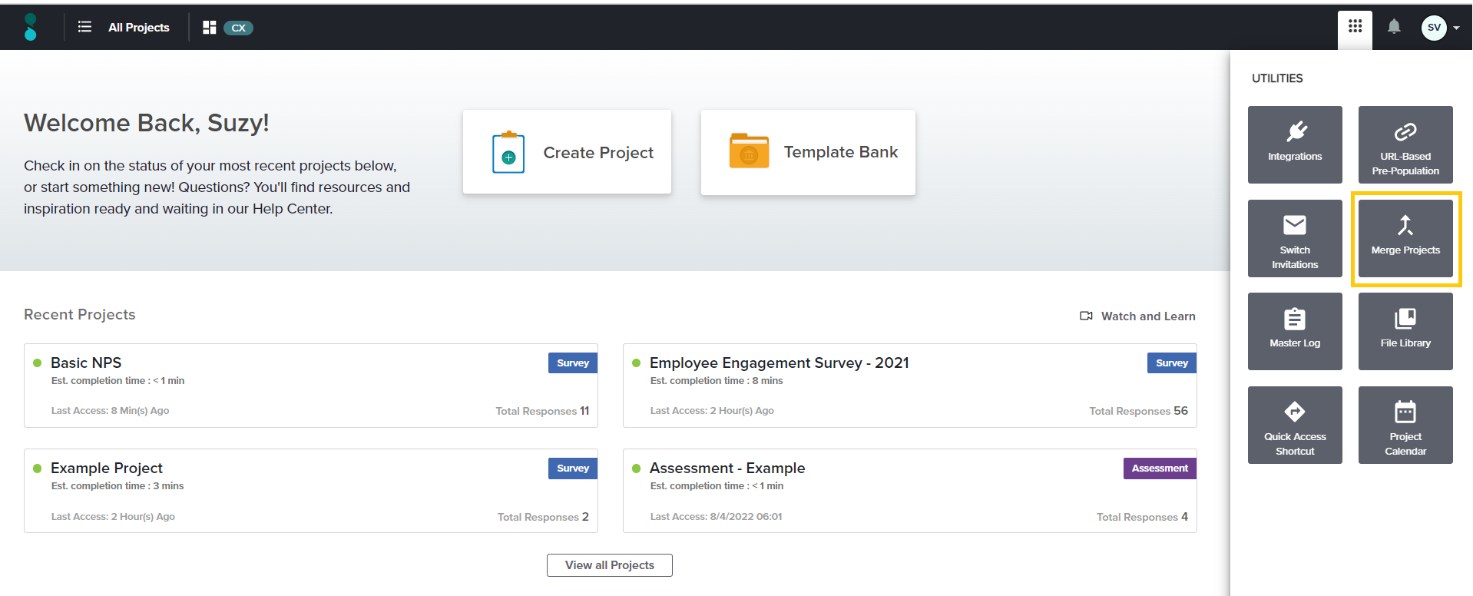Open the File Library utility

click(1405, 331)
